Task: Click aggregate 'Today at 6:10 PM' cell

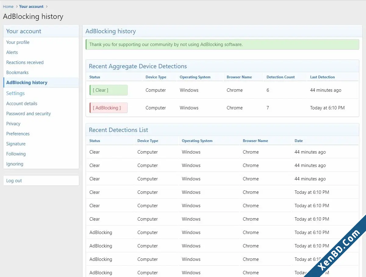Action: click(327, 108)
